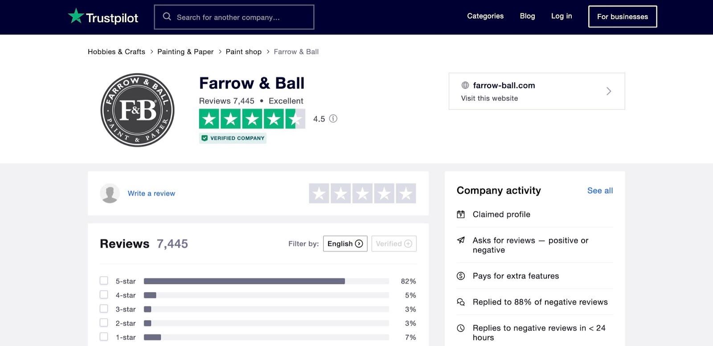The height and width of the screenshot is (346, 713).
Task: Rate three stars in the review box
Action: pyautogui.click(x=363, y=193)
